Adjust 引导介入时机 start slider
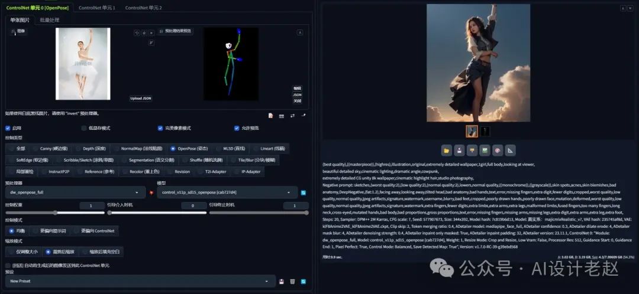This screenshot has width=639, height=294. [157, 213]
